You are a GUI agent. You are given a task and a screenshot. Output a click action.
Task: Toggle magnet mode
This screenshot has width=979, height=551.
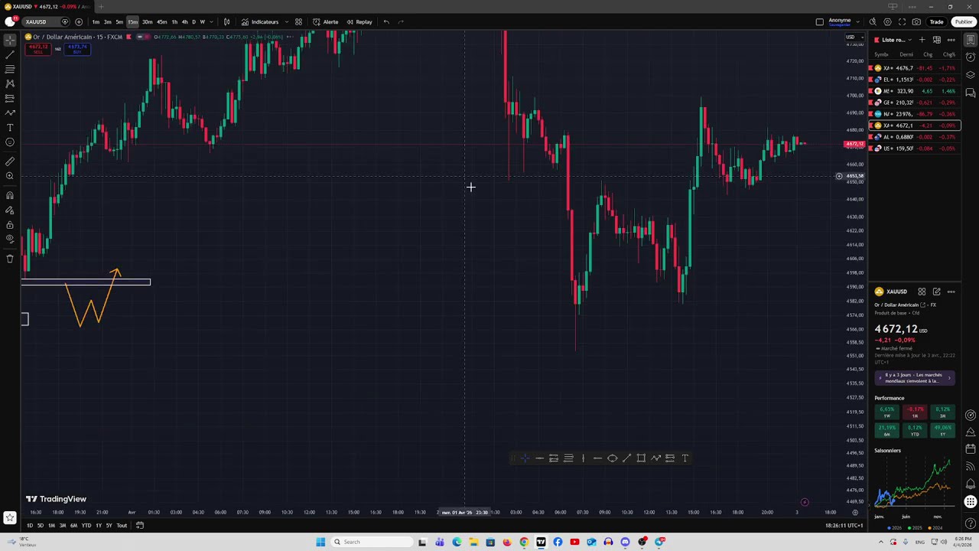10,195
